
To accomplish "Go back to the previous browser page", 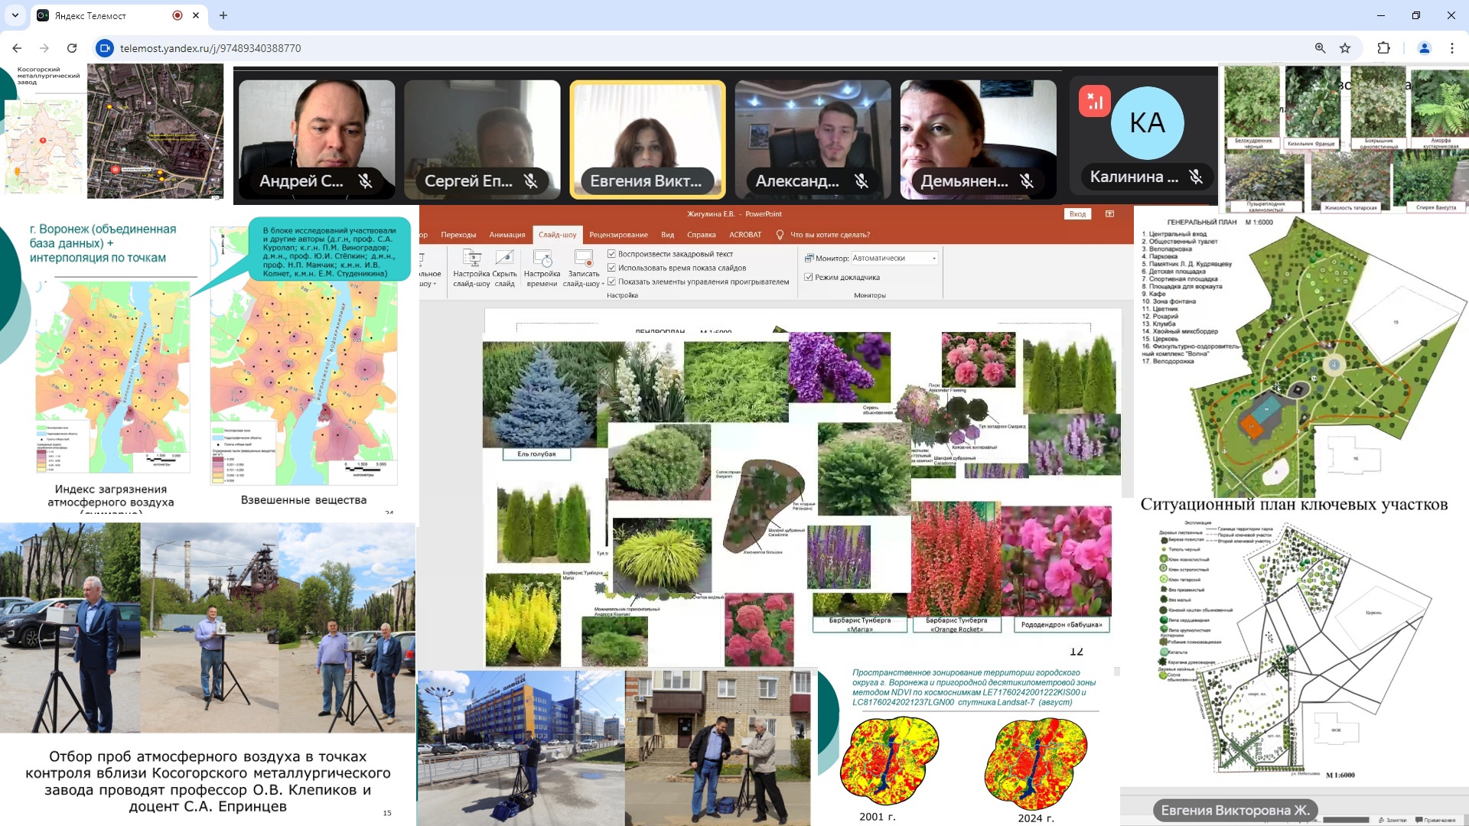I will [17, 48].
